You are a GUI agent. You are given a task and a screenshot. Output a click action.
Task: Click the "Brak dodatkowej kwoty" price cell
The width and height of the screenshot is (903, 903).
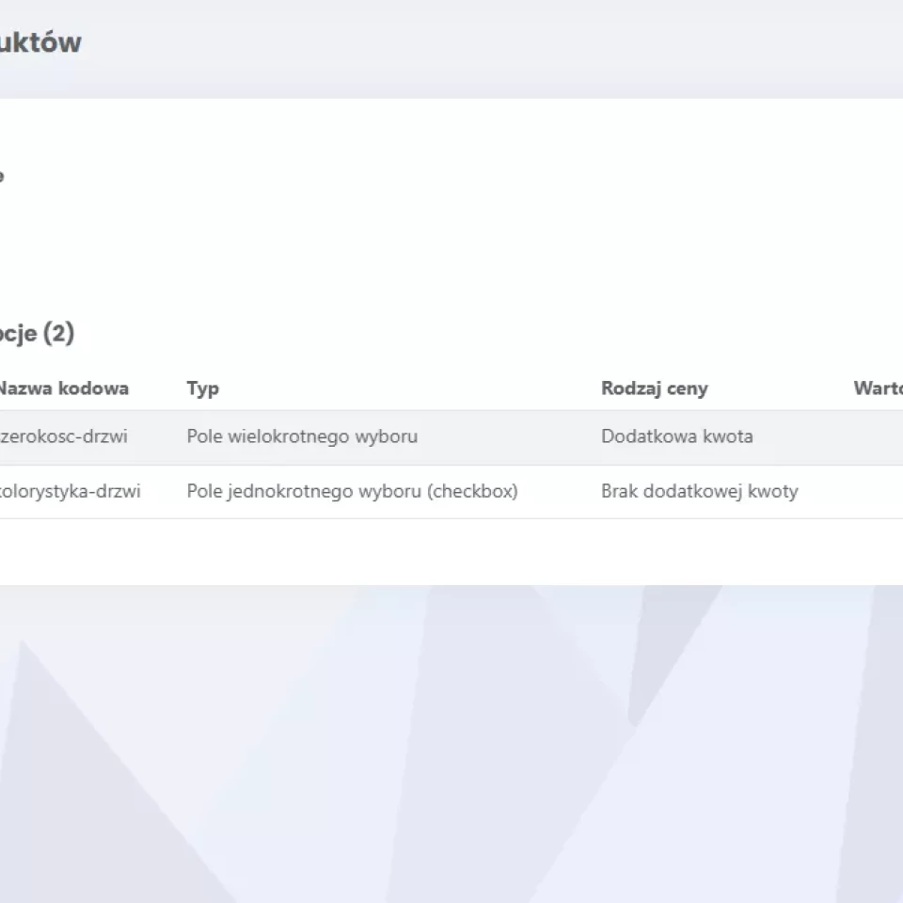coord(699,491)
